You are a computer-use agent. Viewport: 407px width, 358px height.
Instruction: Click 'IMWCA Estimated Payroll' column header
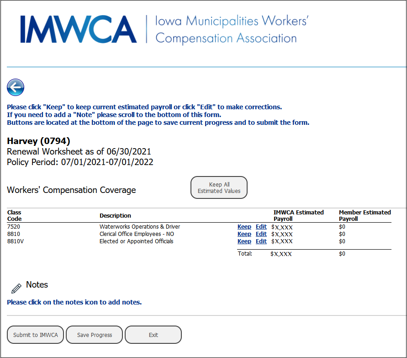pyautogui.click(x=298, y=216)
